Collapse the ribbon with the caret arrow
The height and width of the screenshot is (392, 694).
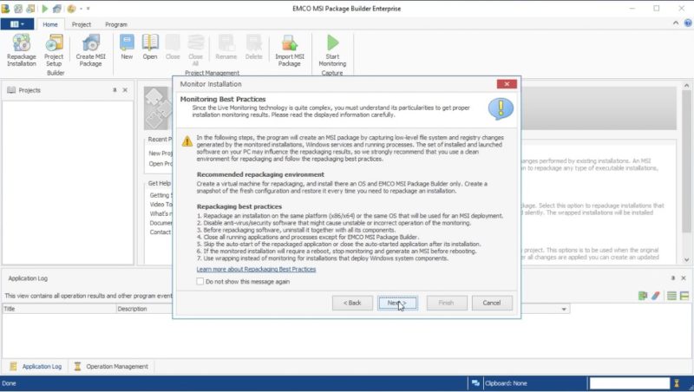point(676,23)
